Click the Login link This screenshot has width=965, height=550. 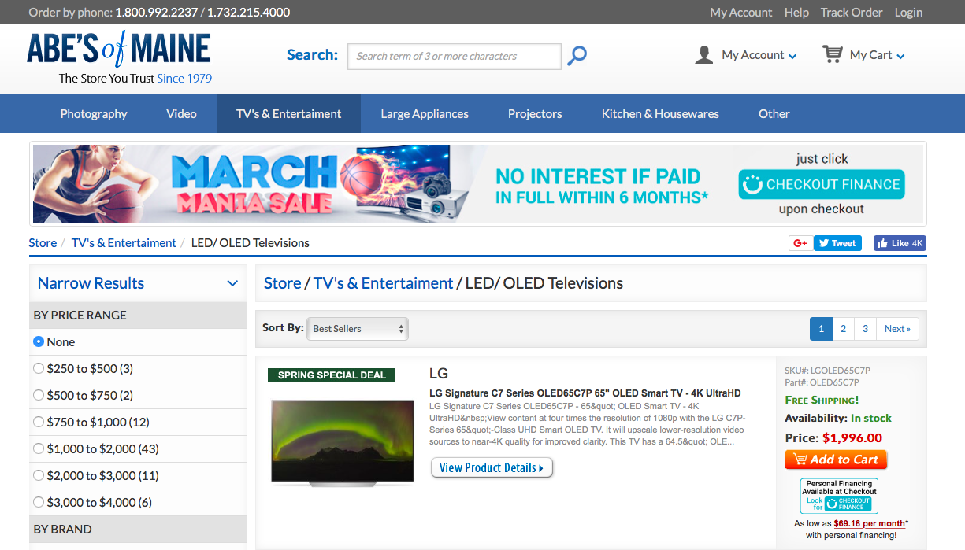[x=908, y=13]
